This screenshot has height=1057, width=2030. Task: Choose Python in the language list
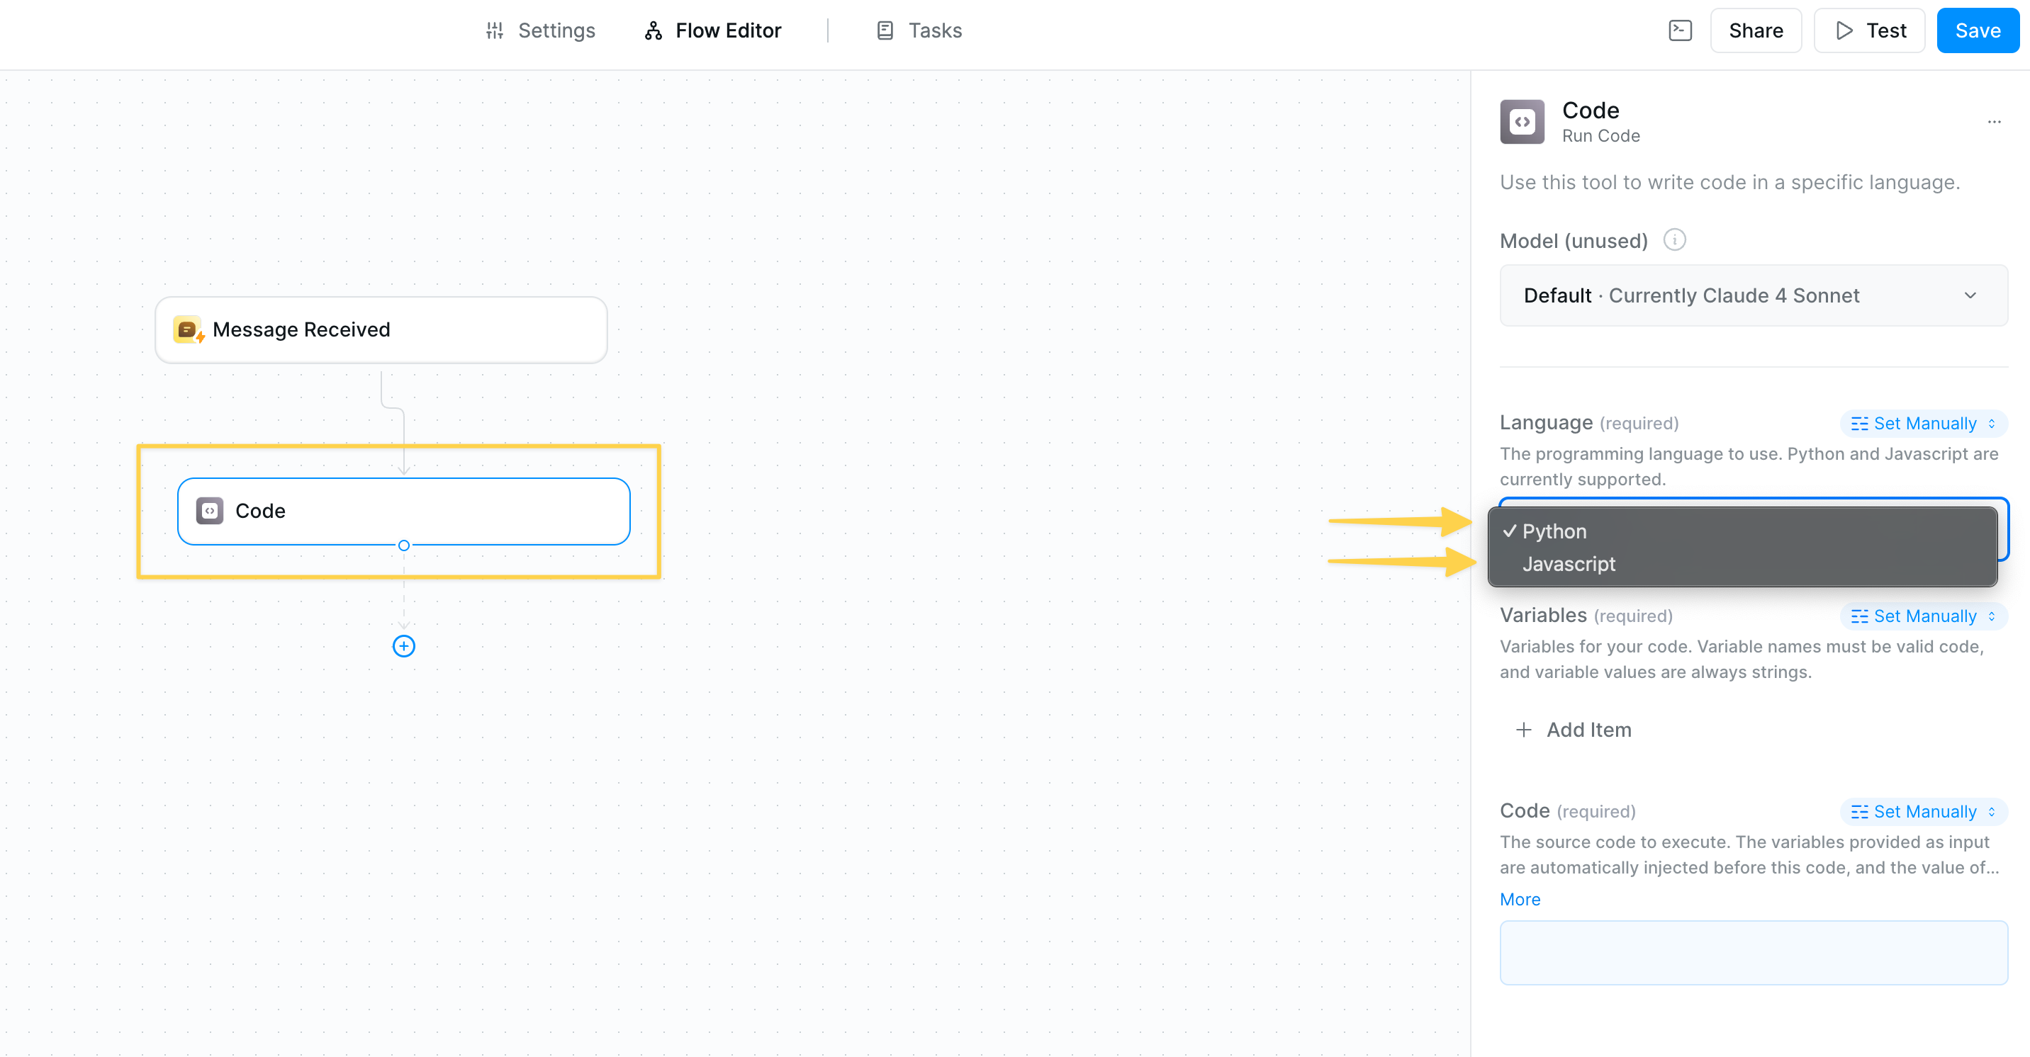(1554, 531)
